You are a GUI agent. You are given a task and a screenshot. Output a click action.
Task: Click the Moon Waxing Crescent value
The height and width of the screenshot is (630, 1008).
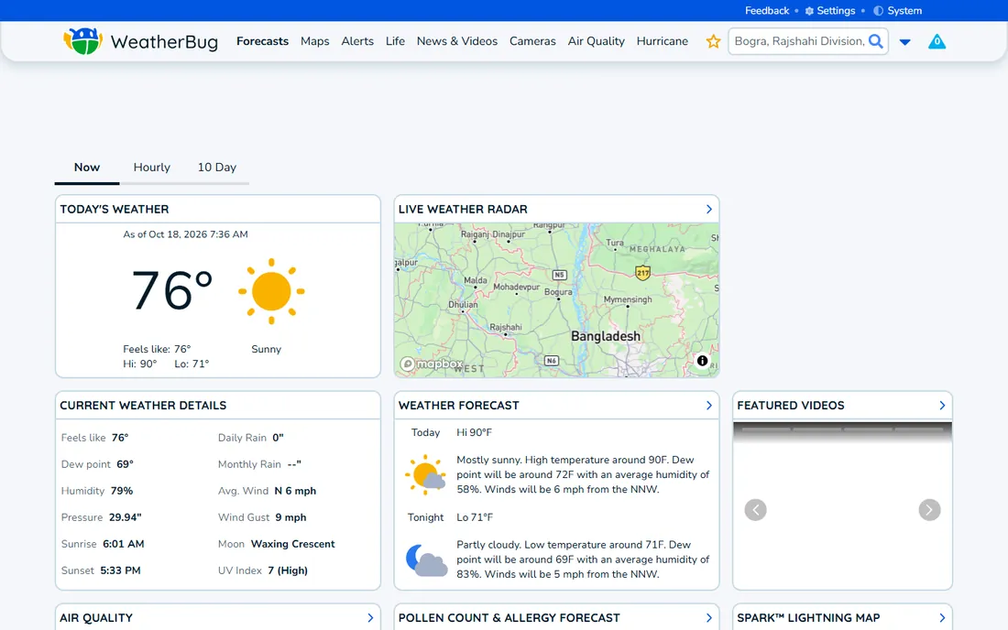tap(292, 544)
